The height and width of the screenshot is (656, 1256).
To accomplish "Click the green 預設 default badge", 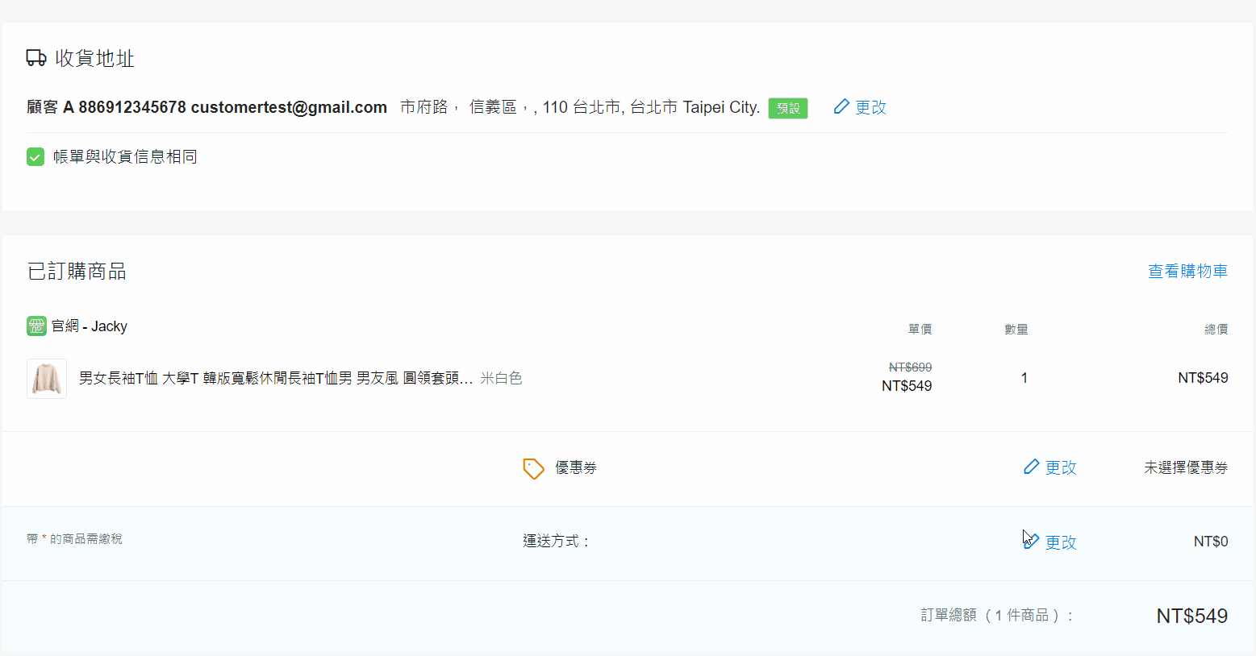I will (x=788, y=108).
